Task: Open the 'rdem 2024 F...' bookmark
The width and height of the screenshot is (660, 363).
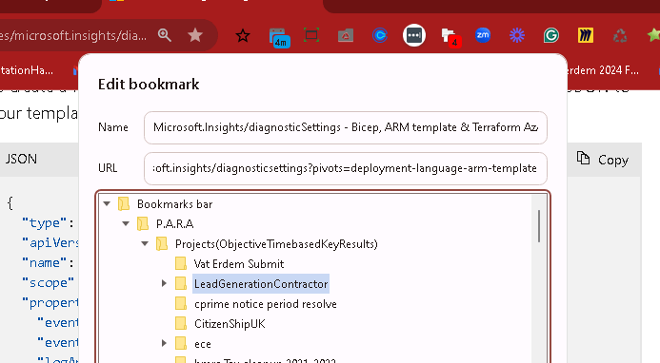Action: tap(603, 70)
